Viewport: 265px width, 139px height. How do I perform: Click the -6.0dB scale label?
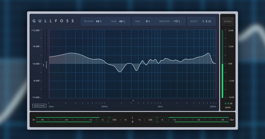coord(36,81)
